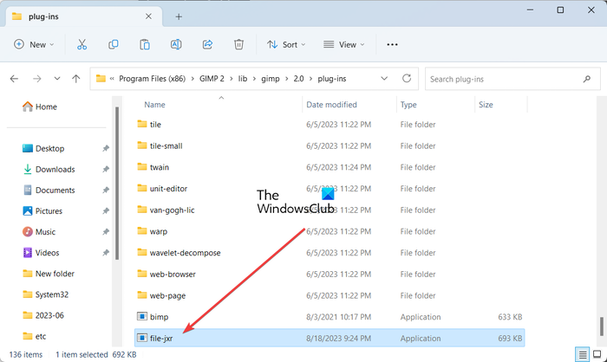Click the file list vertical scrollbar thumb
This screenshot has width=607, height=362.
pyautogui.click(x=602, y=326)
